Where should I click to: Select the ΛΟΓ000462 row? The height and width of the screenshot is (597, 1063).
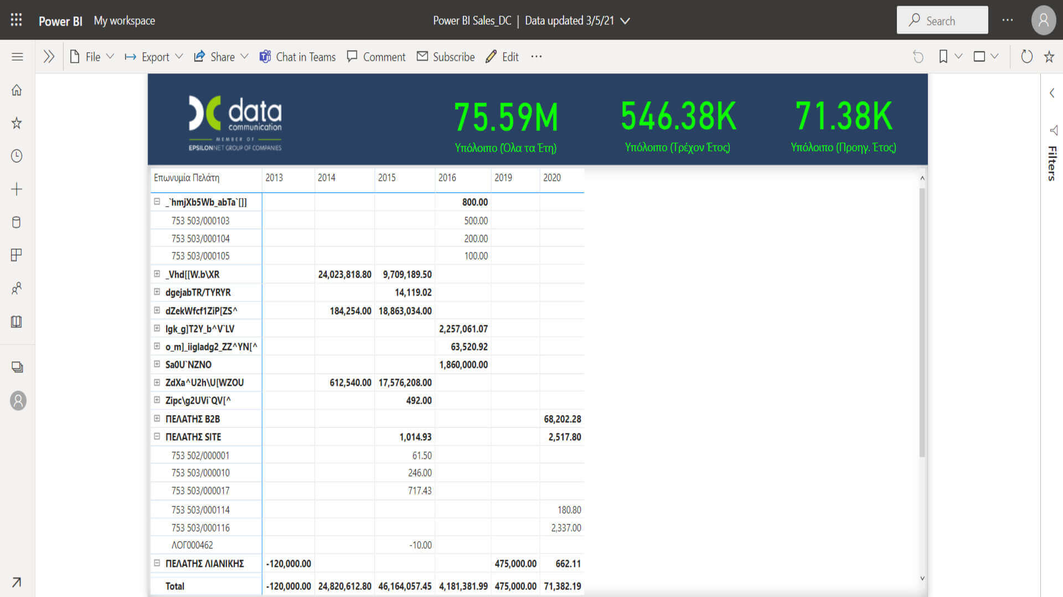(x=192, y=545)
